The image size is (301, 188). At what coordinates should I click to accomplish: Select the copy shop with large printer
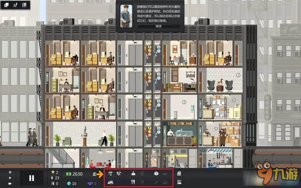click(x=220, y=107)
